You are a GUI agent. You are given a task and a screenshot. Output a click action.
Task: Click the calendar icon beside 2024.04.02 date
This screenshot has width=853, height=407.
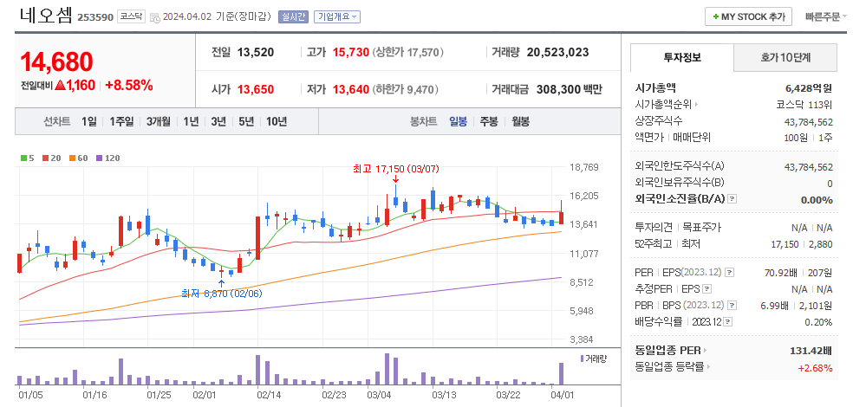pos(154,16)
